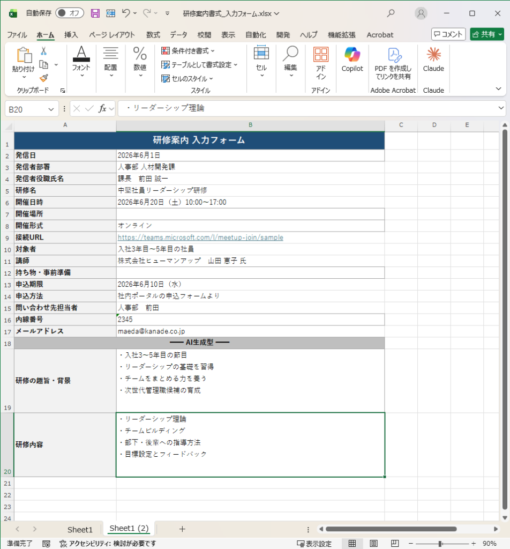Click the Redo arrow
Viewport: 510px width, 549px height.
coord(147,13)
